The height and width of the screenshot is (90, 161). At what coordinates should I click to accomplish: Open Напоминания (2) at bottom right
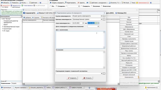pos(151,87)
